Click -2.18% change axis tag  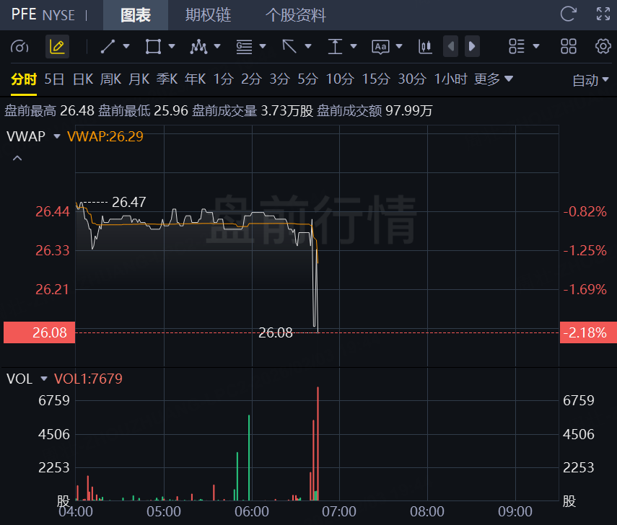588,332
